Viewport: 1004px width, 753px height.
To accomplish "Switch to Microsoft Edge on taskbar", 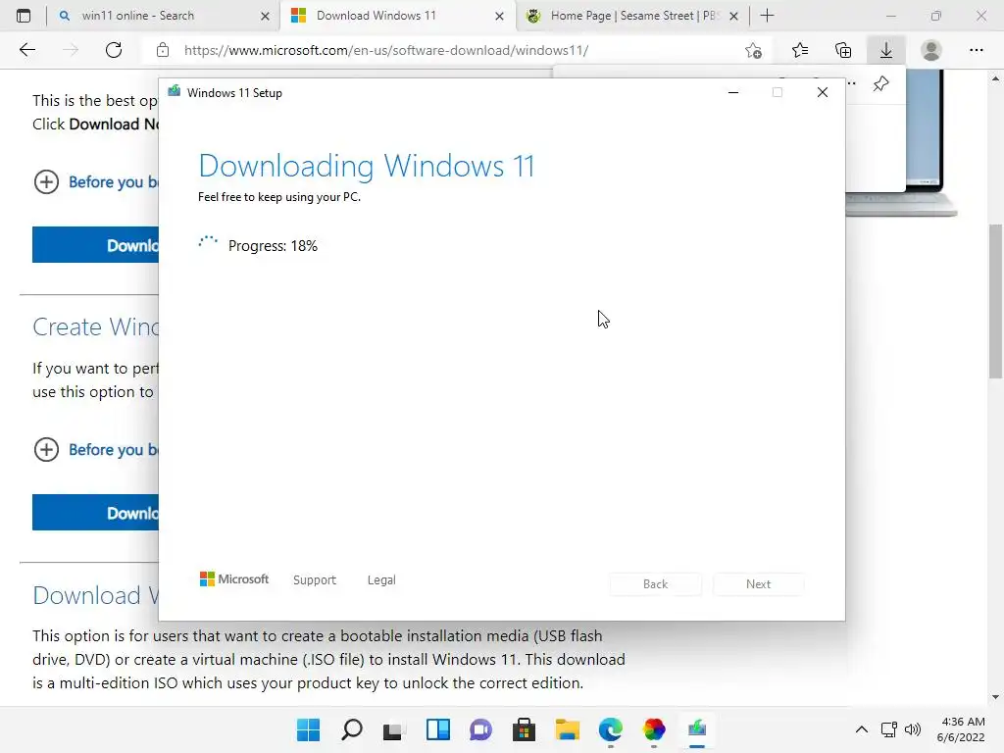I will click(x=610, y=729).
